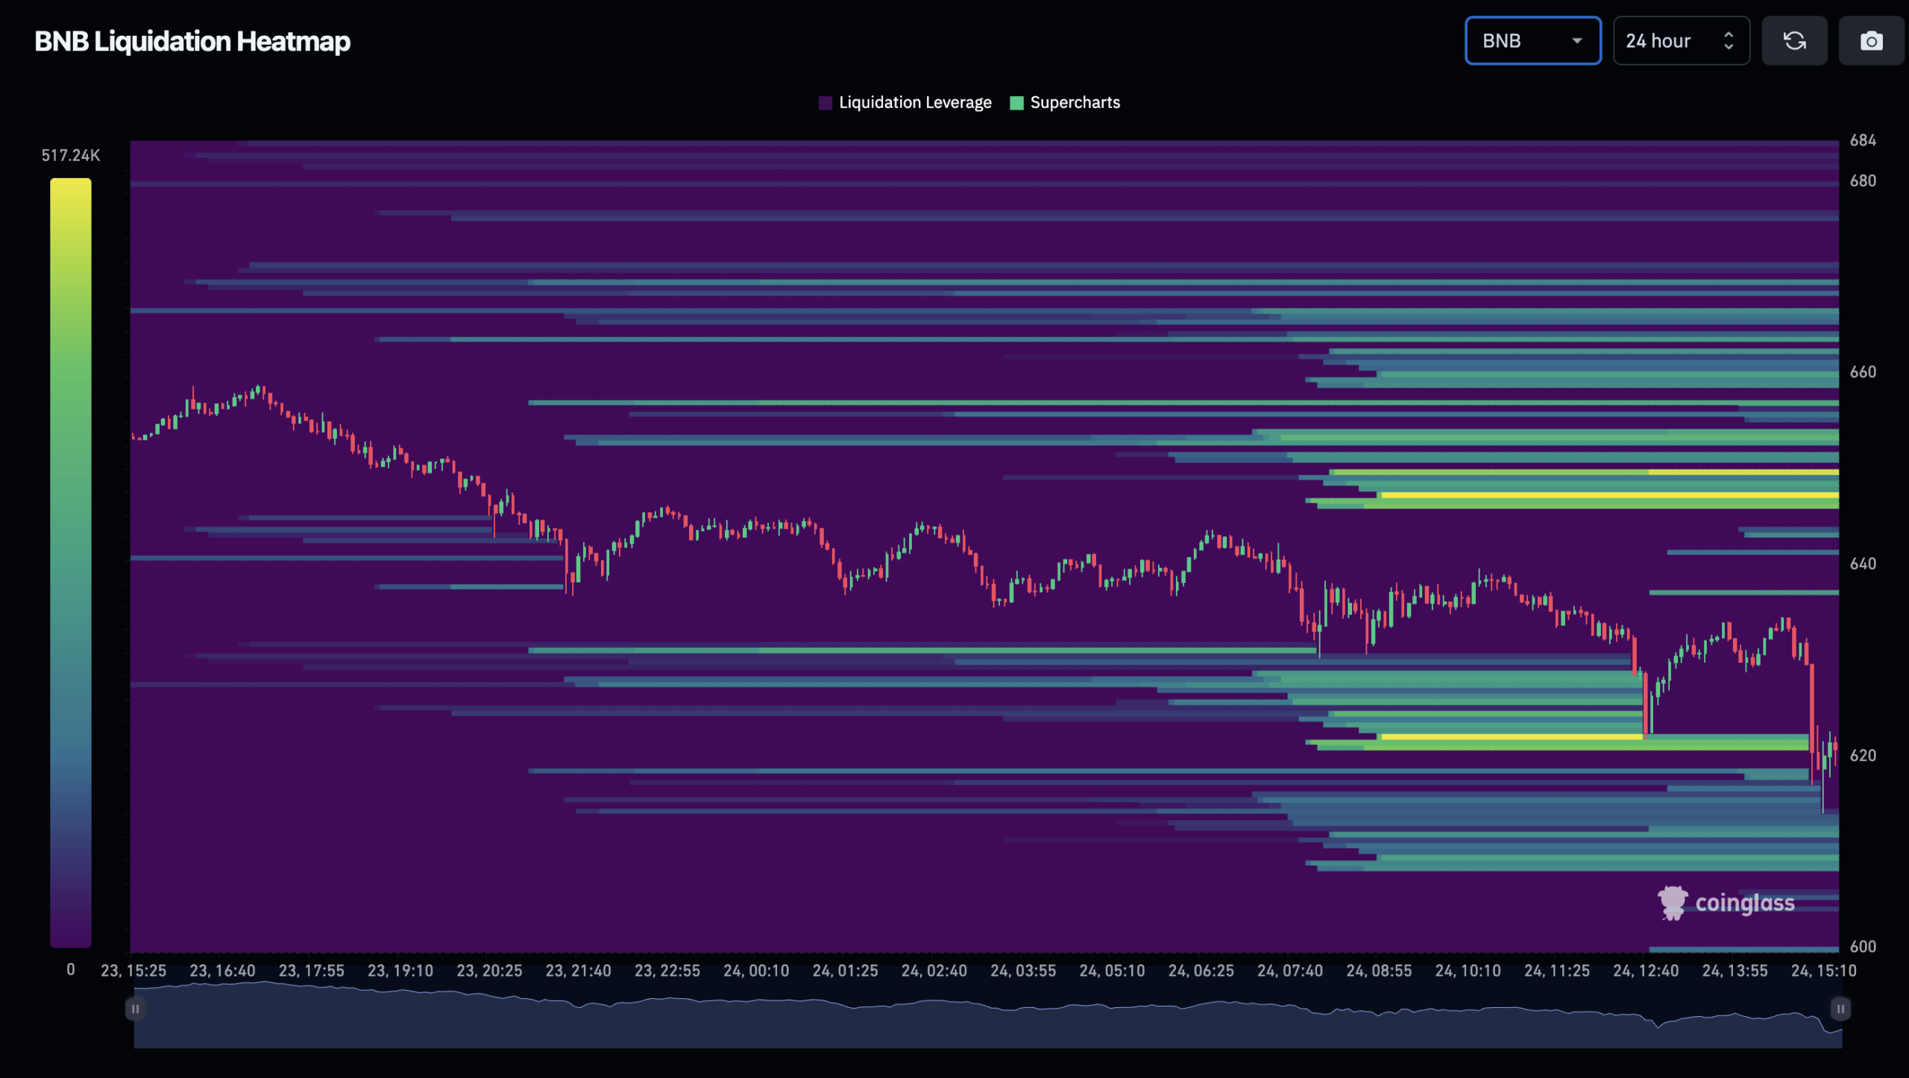This screenshot has width=1909, height=1078.
Task: Click the range slider's mini price overview
Action: (988, 1015)
